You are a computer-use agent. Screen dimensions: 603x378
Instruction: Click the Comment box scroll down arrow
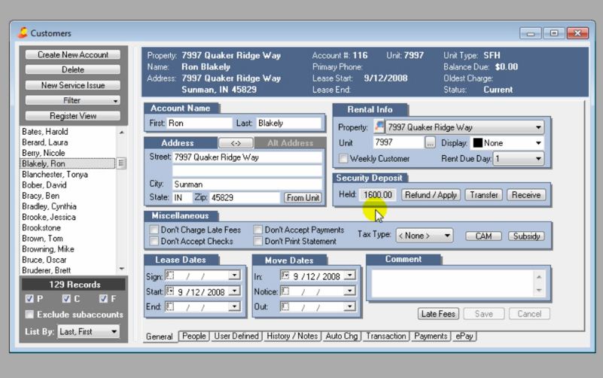pyautogui.click(x=539, y=291)
